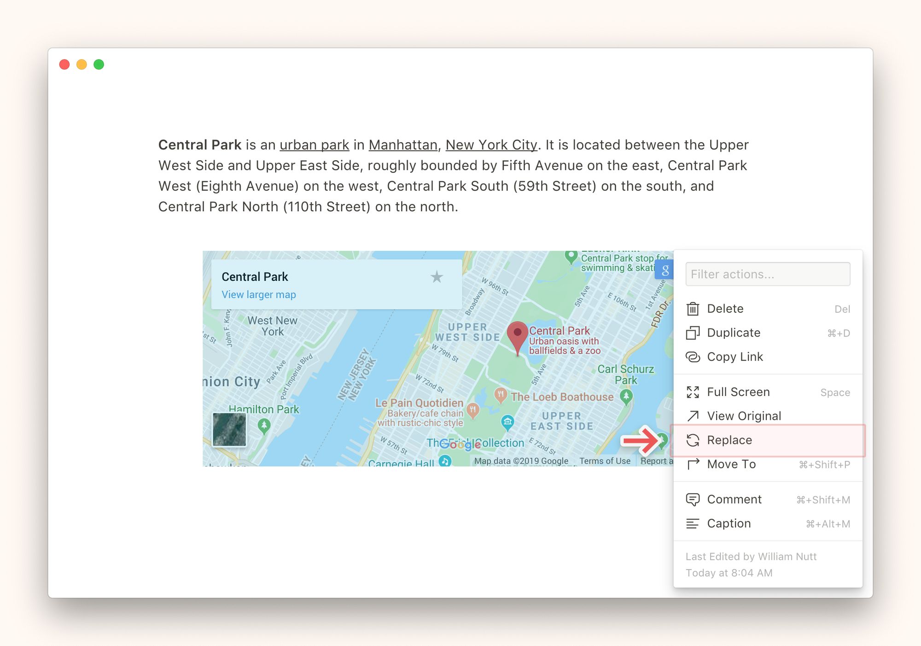Click the Loeb Boathouse restaurant marker
The height and width of the screenshot is (646, 921).
point(501,395)
